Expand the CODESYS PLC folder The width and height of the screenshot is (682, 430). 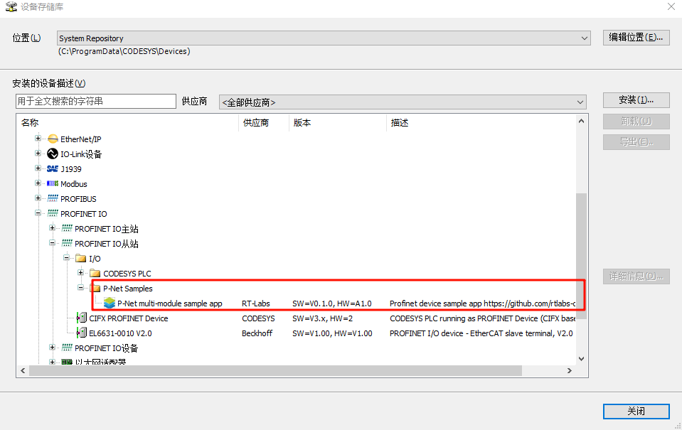click(81, 274)
